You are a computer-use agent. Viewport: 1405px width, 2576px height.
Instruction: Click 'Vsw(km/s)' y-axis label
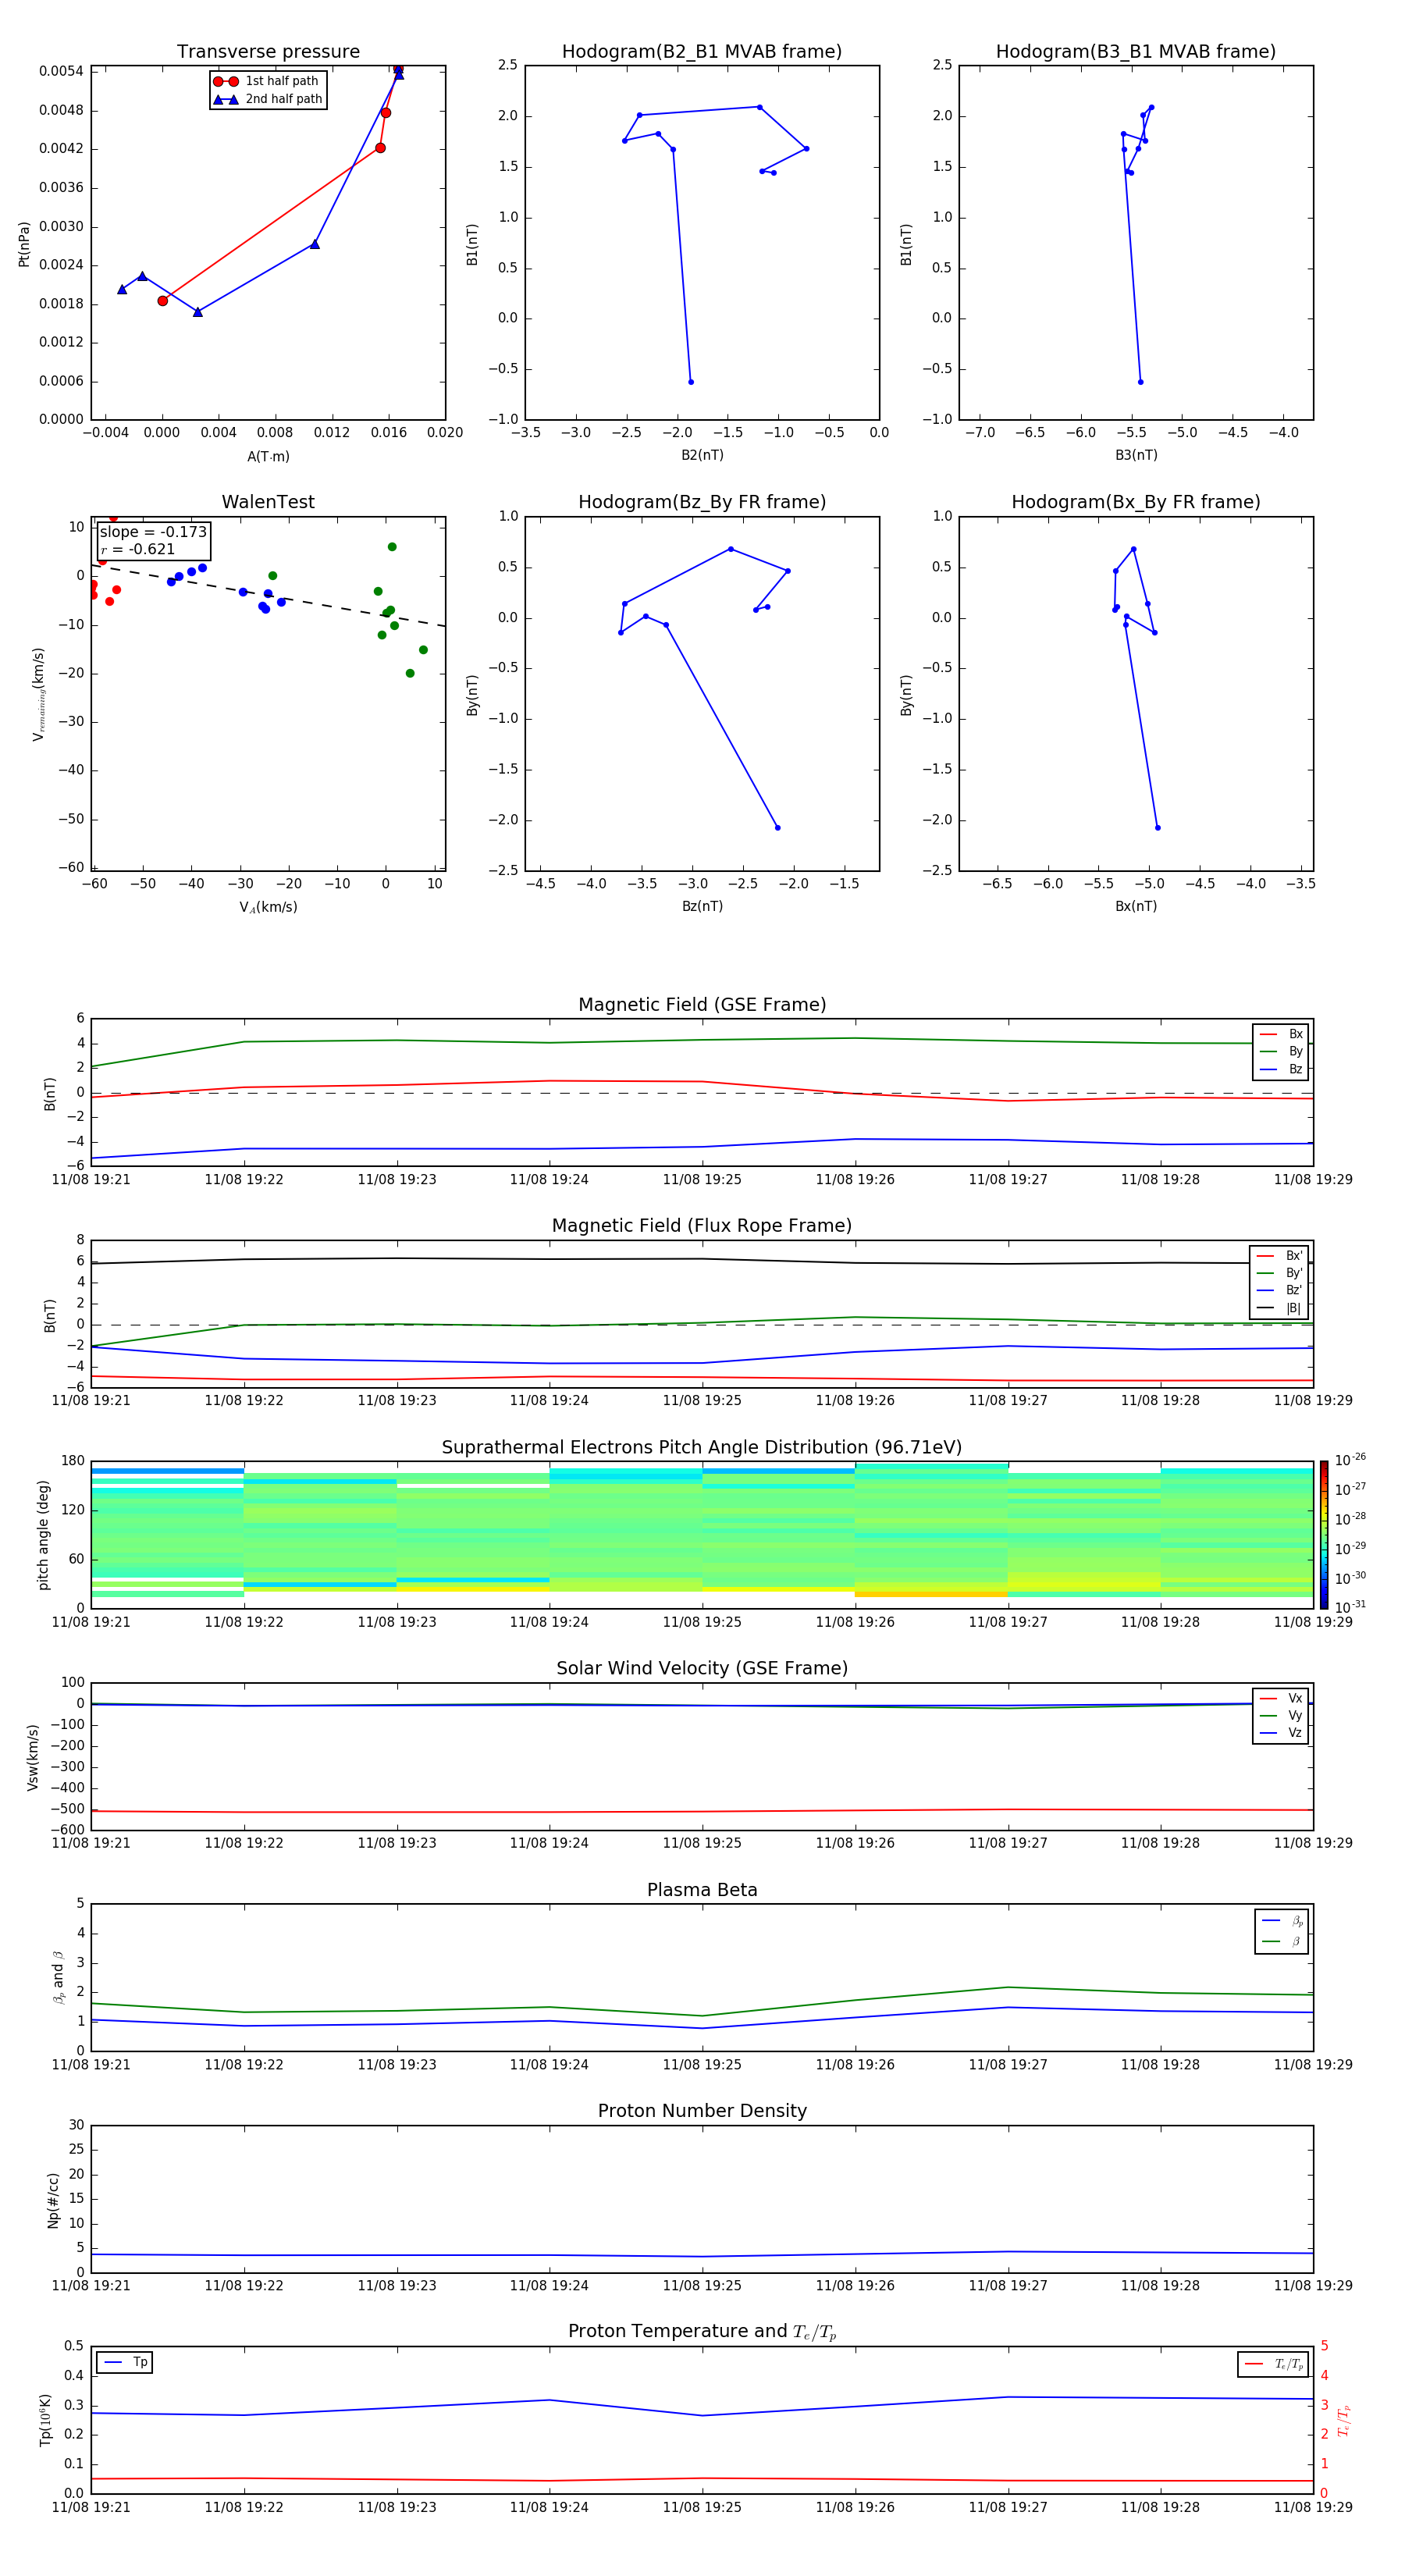pyautogui.click(x=33, y=1757)
